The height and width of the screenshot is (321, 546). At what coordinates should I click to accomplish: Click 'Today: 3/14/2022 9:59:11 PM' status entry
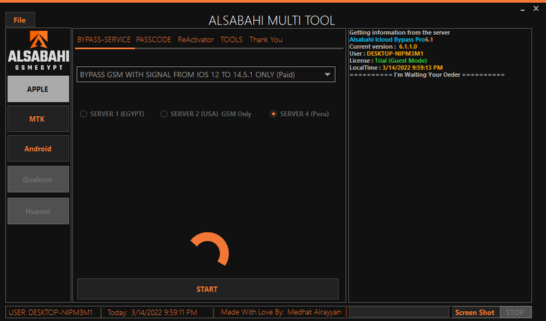(x=152, y=312)
